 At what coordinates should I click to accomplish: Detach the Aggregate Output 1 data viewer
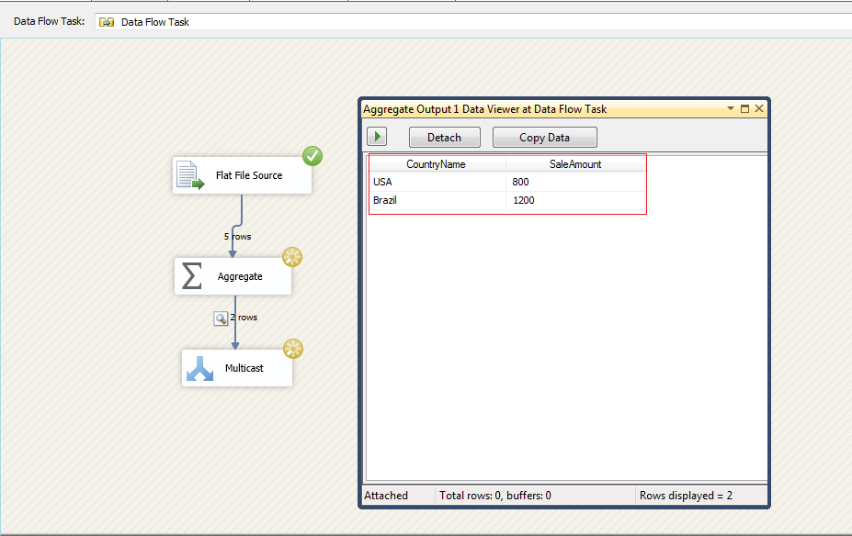pos(444,136)
